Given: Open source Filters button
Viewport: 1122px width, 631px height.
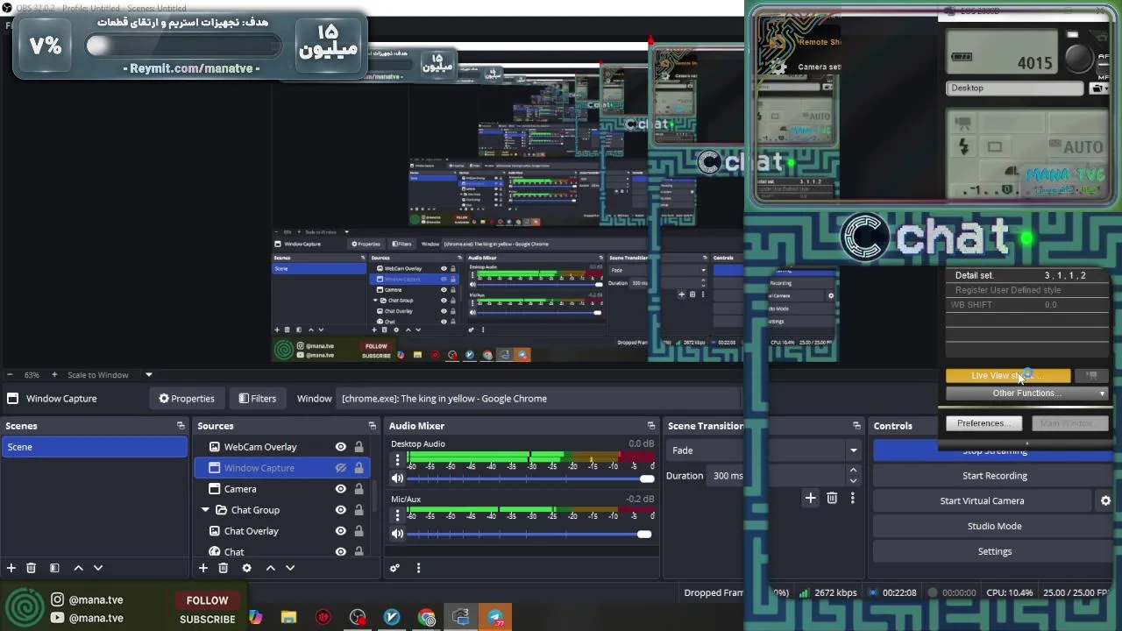Looking at the screenshot, I should 258,399.
